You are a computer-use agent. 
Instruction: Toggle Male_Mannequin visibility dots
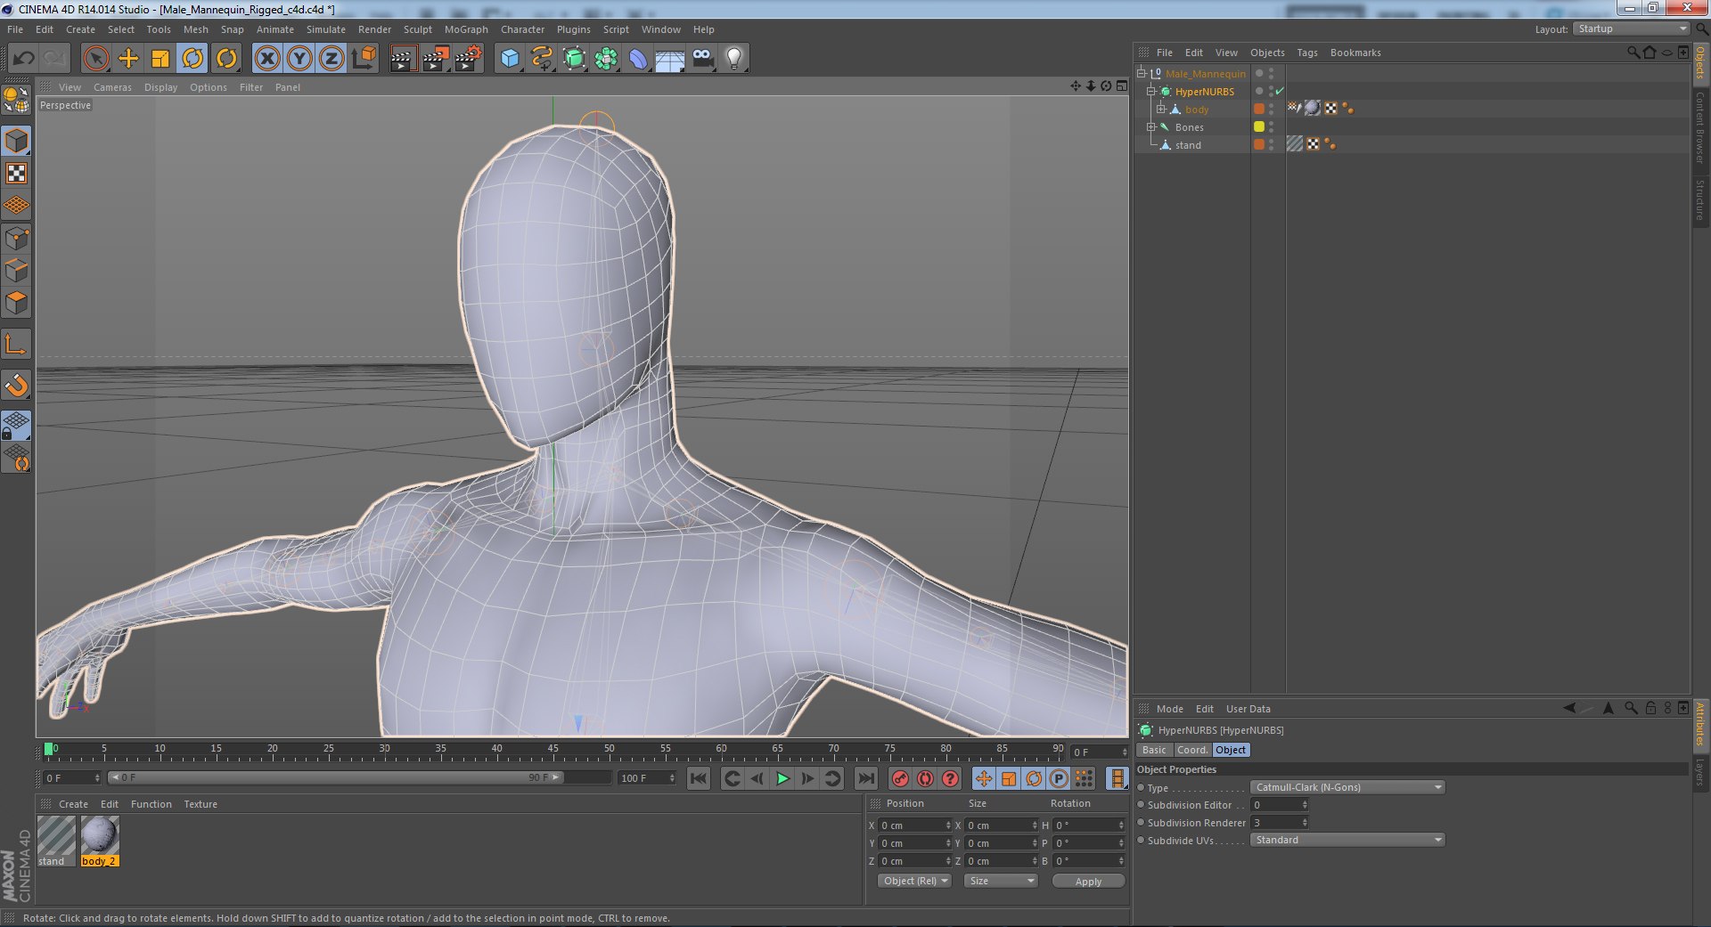pyautogui.click(x=1271, y=73)
